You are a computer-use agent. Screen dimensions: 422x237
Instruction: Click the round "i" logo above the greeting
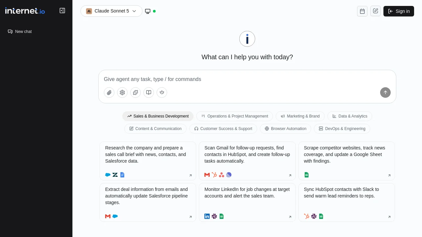tap(247, 39)
